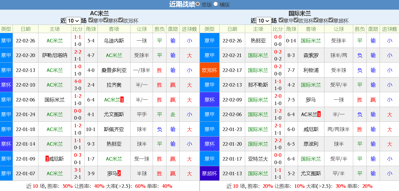Click 日期 header in AC米兰 table
The image size is (399, 191).
pos(26,29)
